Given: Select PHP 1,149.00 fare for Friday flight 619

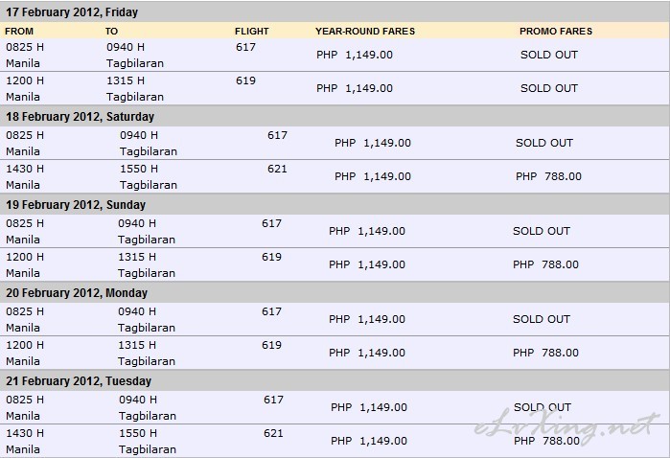Looking at the screenshot, I should [x=355, y=88].
